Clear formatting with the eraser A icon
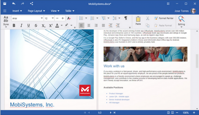The height and width of the screenshot is (115, 199). point(69,18)
